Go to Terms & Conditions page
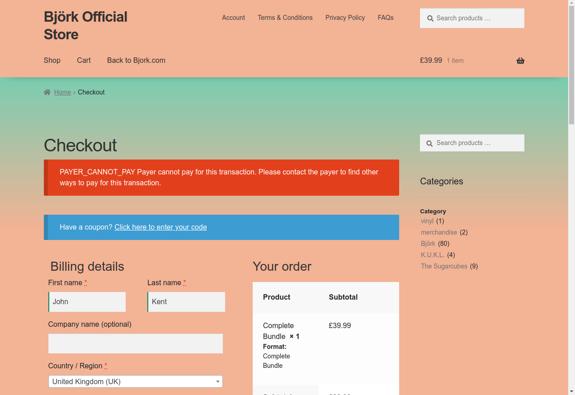This screenshot has width=575, height=395. (x=285, y=18)
